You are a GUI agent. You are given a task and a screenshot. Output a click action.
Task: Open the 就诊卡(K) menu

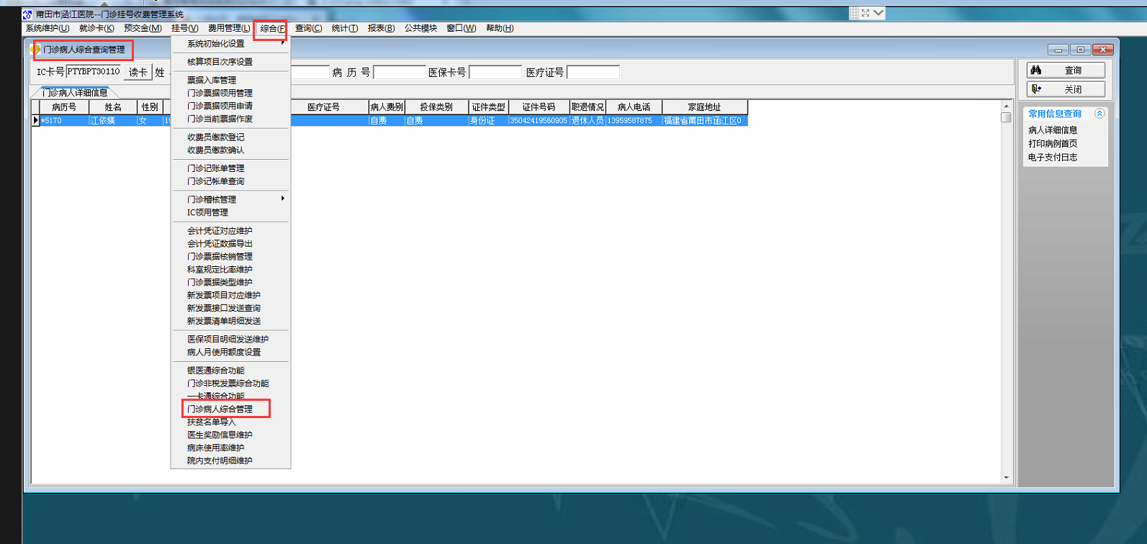click(96, 28)
